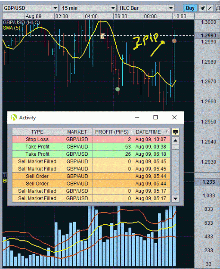Select the line drawing tool icon
Viewport: 220px width, 269px height.
tap(210, 8)
